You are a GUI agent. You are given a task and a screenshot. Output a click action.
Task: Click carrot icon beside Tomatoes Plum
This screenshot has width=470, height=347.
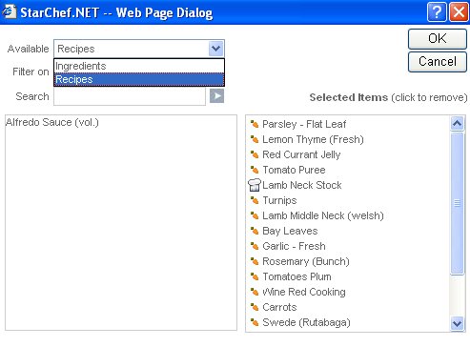click(255, 276)
